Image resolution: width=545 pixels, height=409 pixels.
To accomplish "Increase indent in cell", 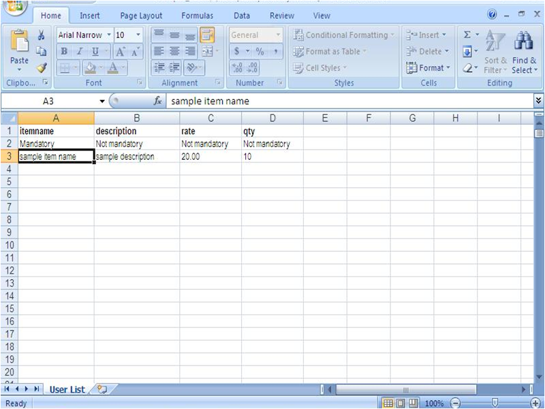I will click(174, 67).
